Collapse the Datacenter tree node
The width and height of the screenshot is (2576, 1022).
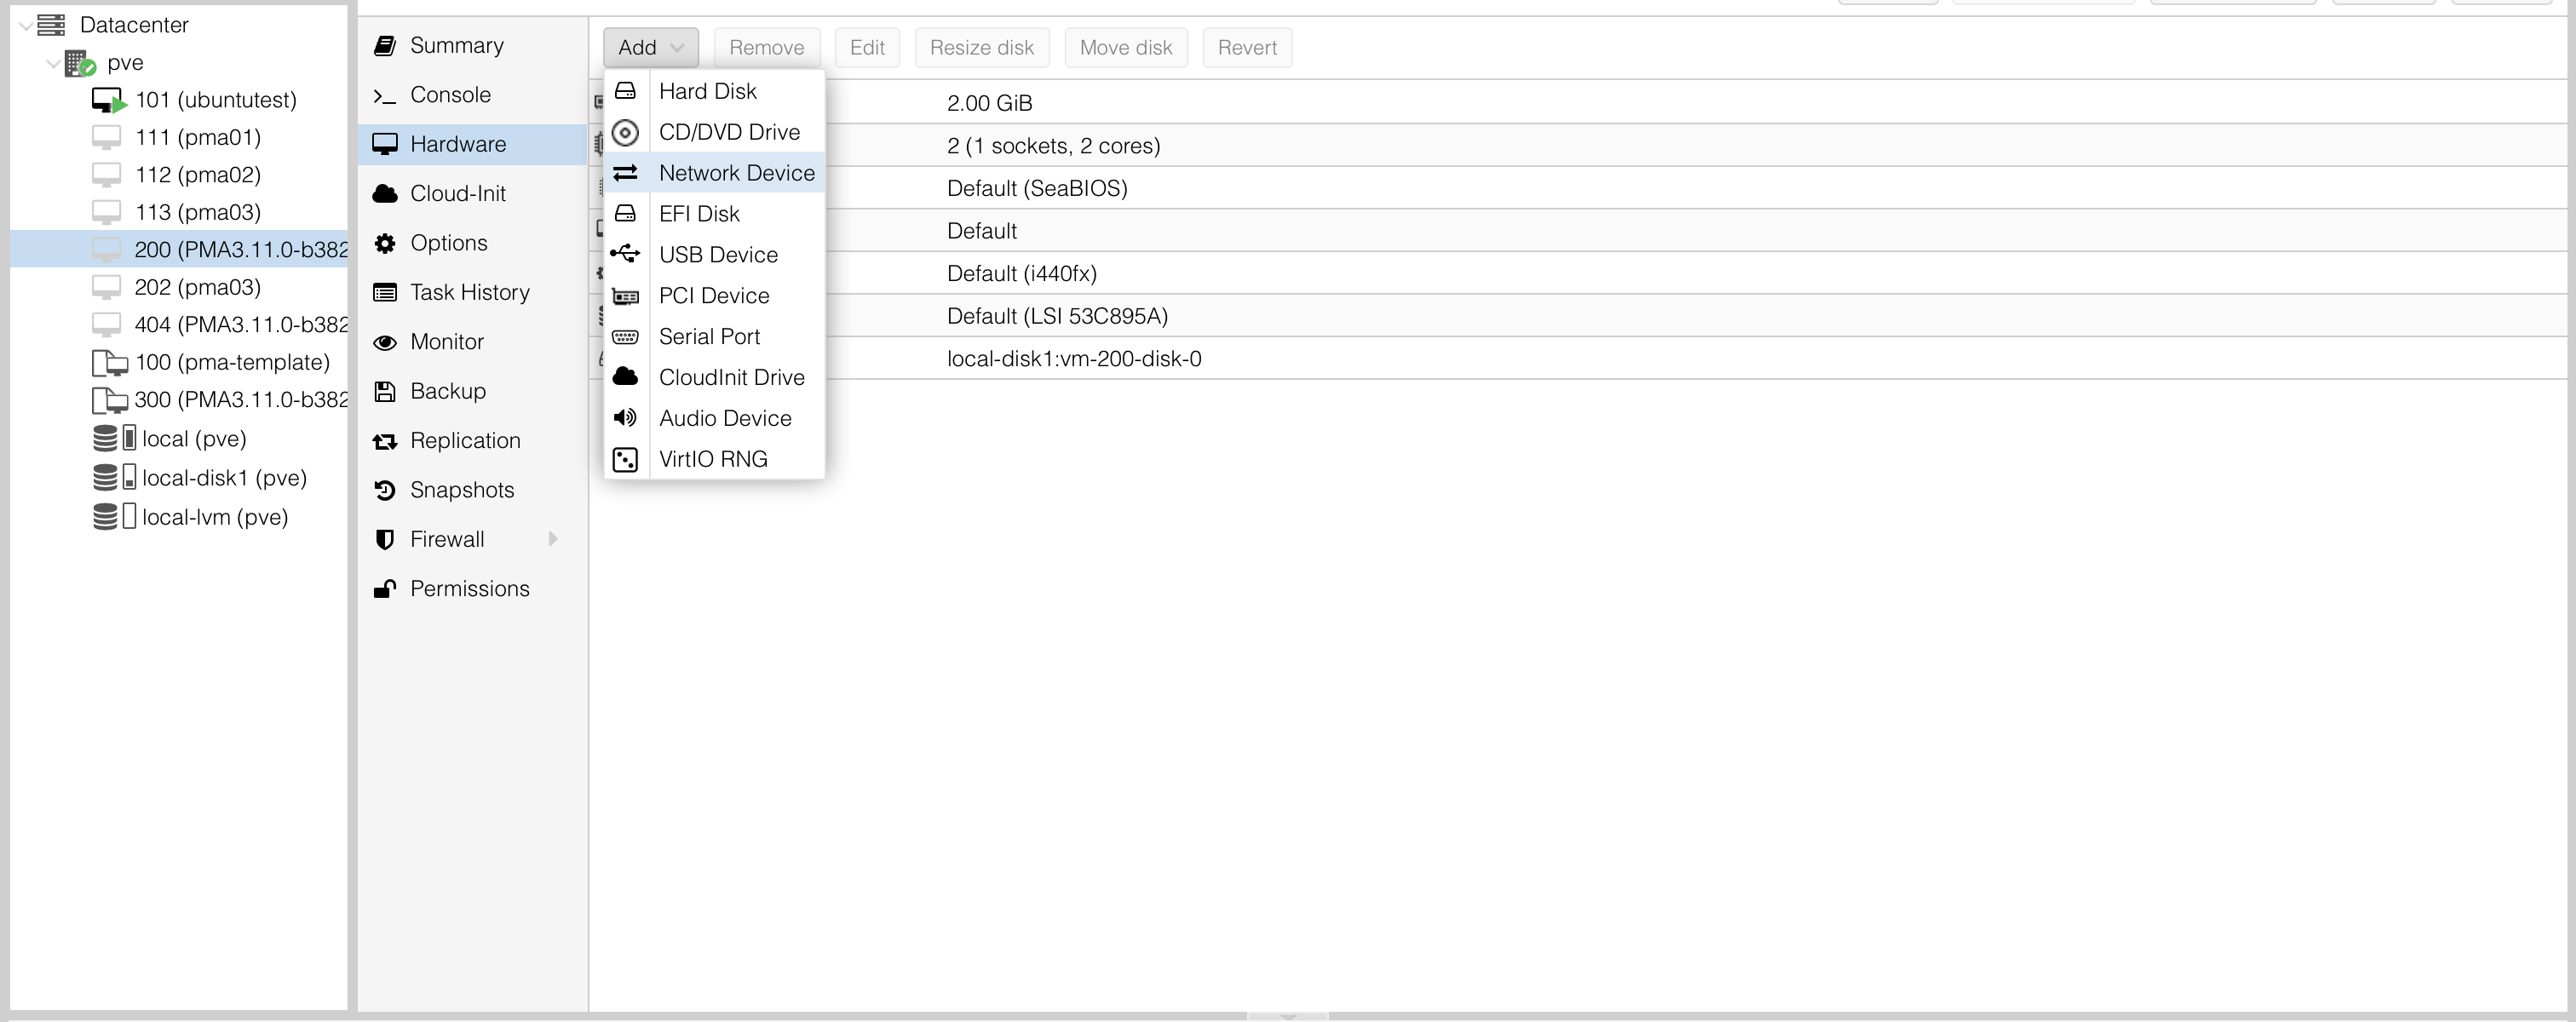25,25
